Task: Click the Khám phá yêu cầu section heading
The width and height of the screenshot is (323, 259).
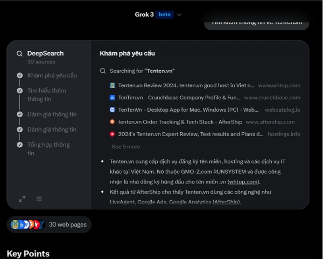Action: 127,53
